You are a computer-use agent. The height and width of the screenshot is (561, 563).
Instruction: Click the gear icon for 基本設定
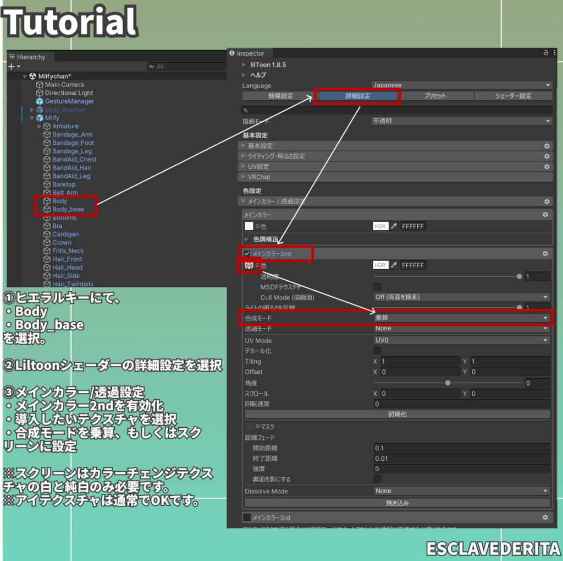pos(547,146)
